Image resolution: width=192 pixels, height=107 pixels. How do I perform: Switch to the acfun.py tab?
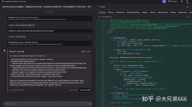tap(153, 12)
